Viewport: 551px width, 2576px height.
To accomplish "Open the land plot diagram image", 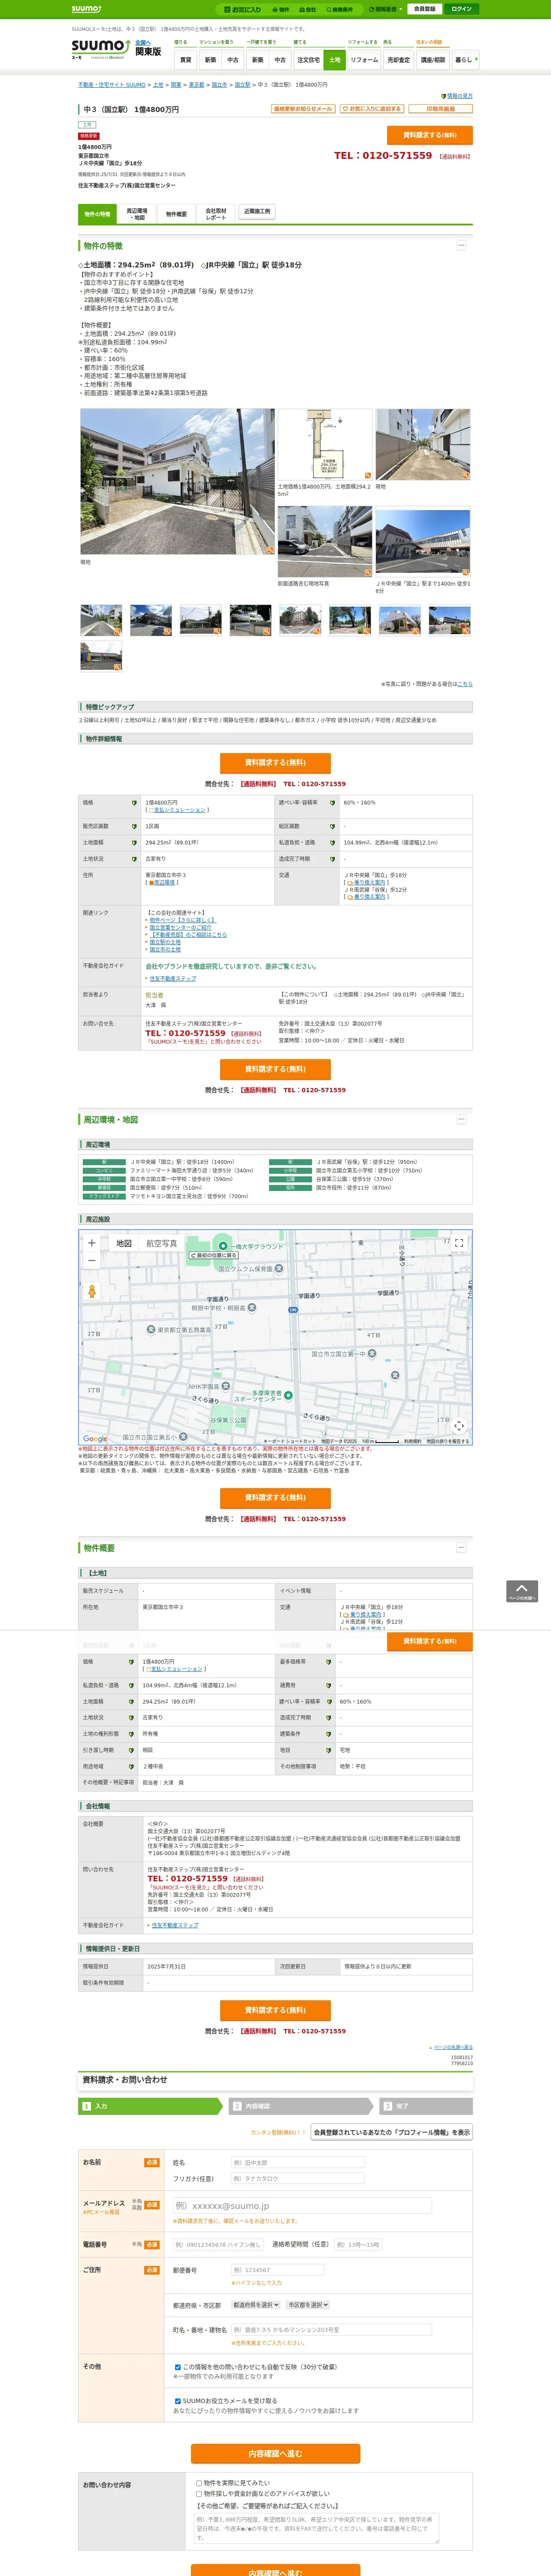I will [x=325, y=444].
